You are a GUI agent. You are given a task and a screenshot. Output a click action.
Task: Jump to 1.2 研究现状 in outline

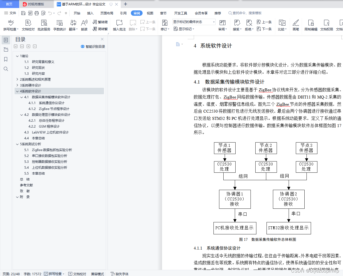[34, 68]
